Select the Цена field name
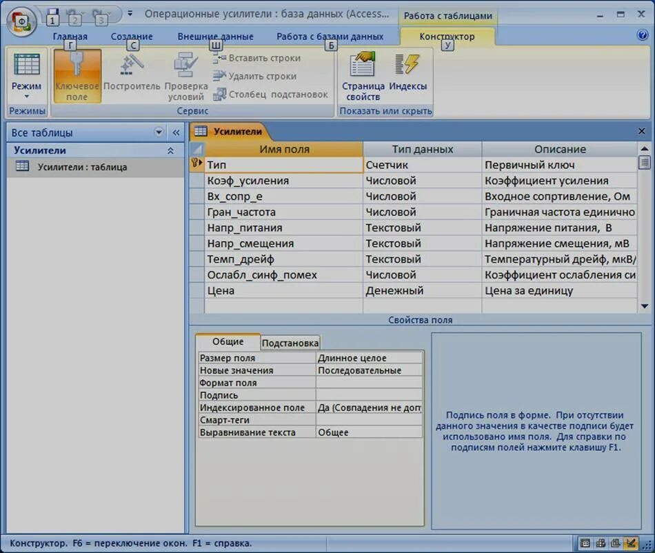The image size is (655, 553). click(x=283, y=290)
